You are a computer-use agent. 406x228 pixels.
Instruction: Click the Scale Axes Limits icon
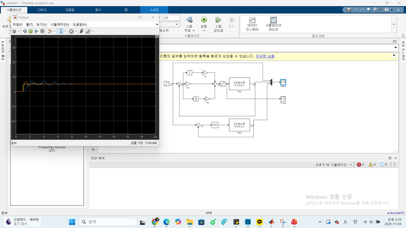71,31
